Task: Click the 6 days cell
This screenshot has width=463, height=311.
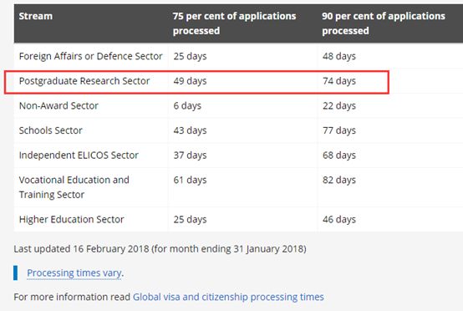Action: 187,105
